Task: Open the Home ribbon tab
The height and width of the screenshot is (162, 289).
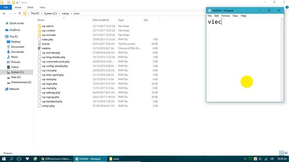Action: click(18, 7)
